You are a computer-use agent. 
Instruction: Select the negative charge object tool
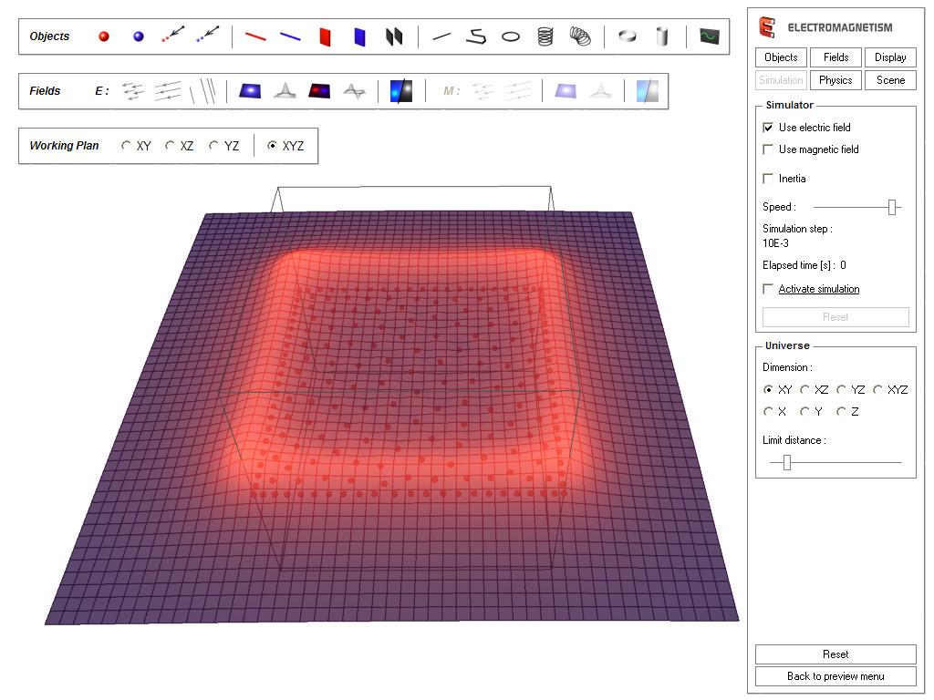[138, 36]
